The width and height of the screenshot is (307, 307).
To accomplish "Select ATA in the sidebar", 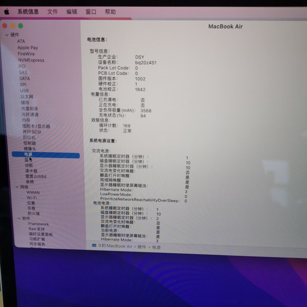I will coord(21,41).
